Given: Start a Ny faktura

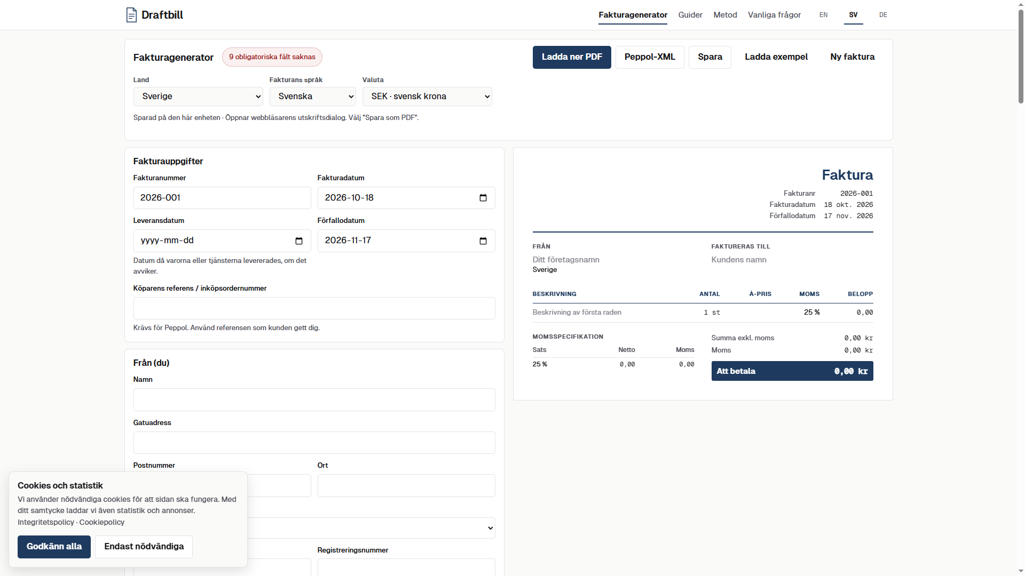Looking at the screenshot, I should pos(852,57).
